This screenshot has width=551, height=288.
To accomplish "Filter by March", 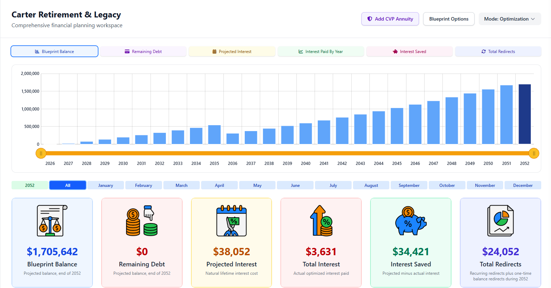I will click(x=182, y=185).
